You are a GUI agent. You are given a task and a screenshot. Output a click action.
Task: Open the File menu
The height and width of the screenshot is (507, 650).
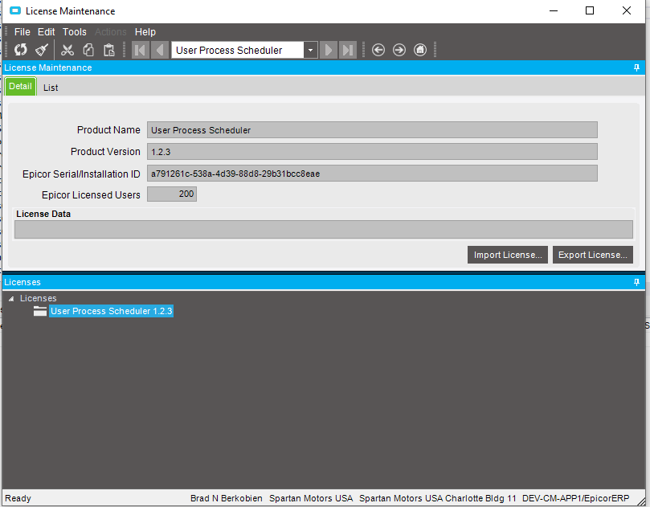tap(22, 32)
